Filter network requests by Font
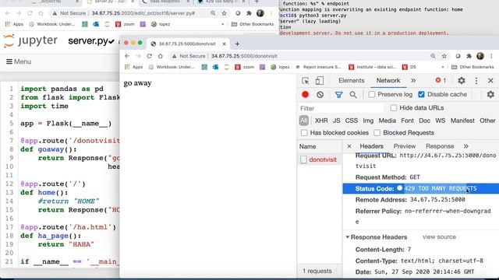Image resolution: width=499 pixels, height=280 pixels. pyautogui.click(x=407, y=121)
